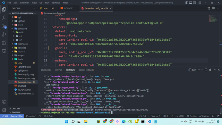Click synchronize changes icon in status bar
Image resolution: width=222 pixels, height=125 pixels.
(40, 116)
